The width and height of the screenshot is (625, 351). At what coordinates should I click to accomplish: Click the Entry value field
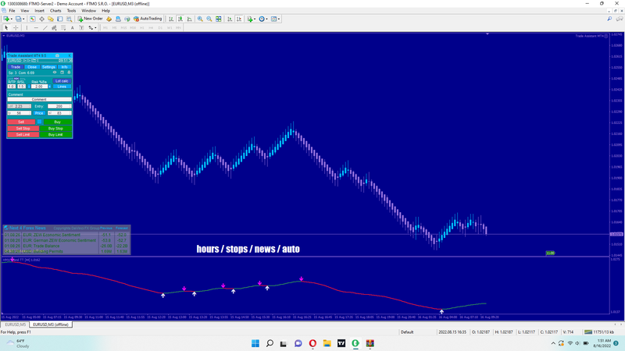pyautogui.click(x=59, y=106)
